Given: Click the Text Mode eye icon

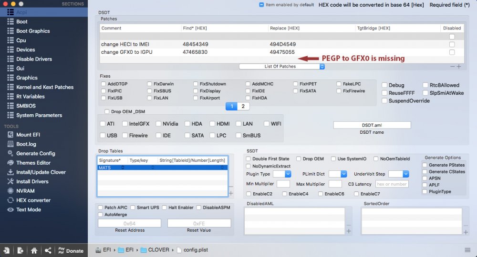Looking at the screenshot, I should coord(10,210).
